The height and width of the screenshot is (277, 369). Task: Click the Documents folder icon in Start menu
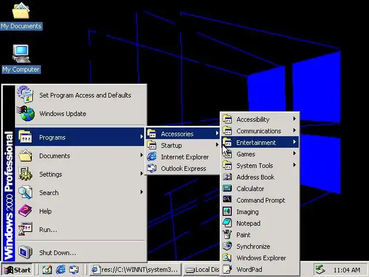25,155
